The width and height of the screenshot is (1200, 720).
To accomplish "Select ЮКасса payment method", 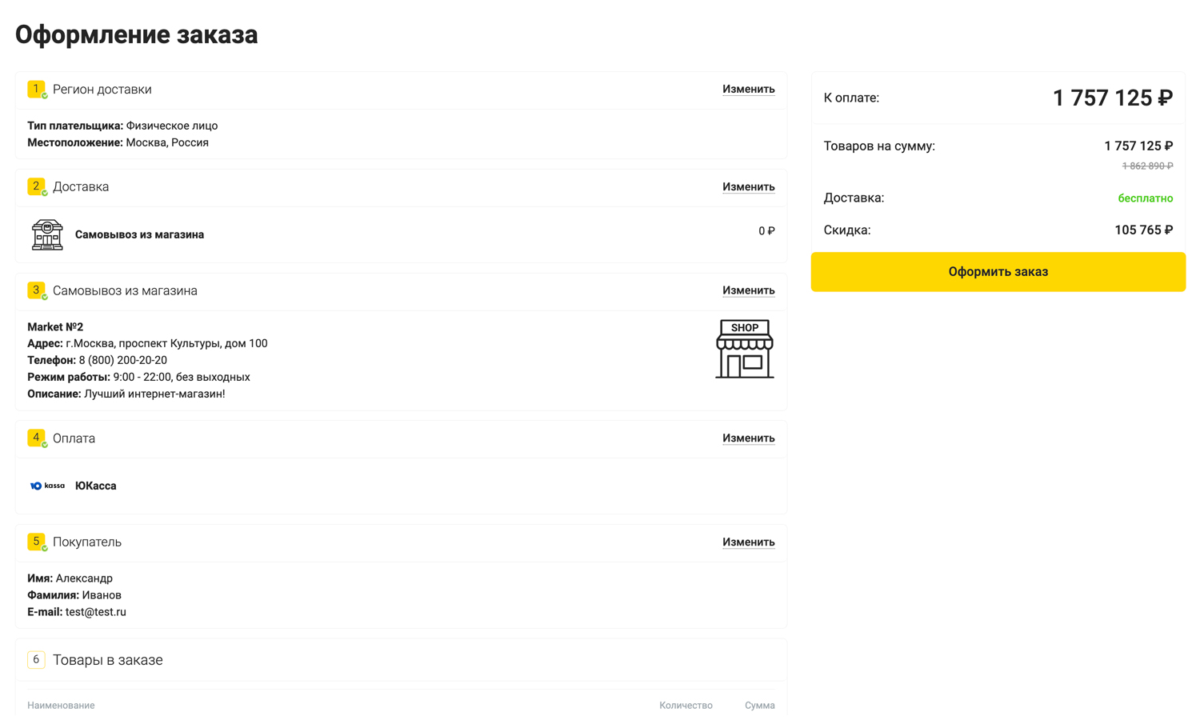I will click(95, 486).
